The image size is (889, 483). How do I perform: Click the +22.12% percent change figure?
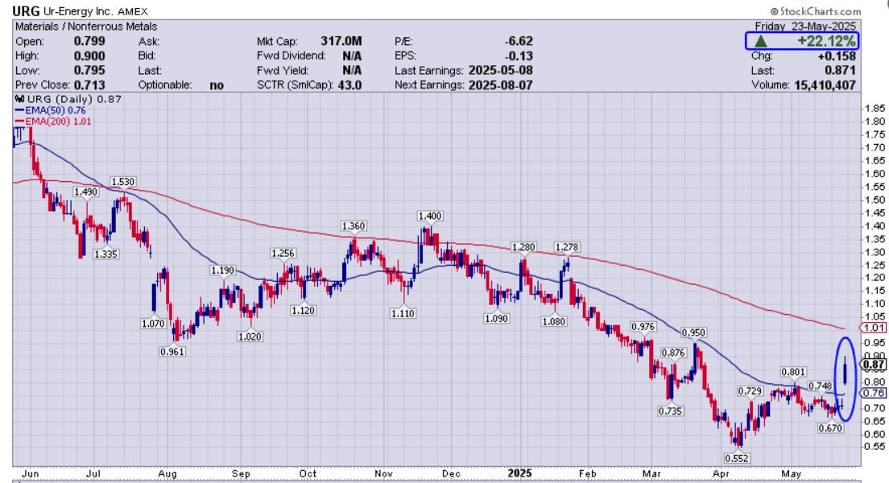pyautogui.click(x=826, y=41)
